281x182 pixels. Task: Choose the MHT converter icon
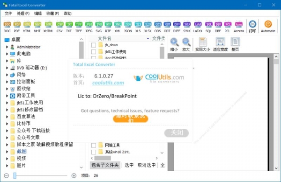click(37, 27)
